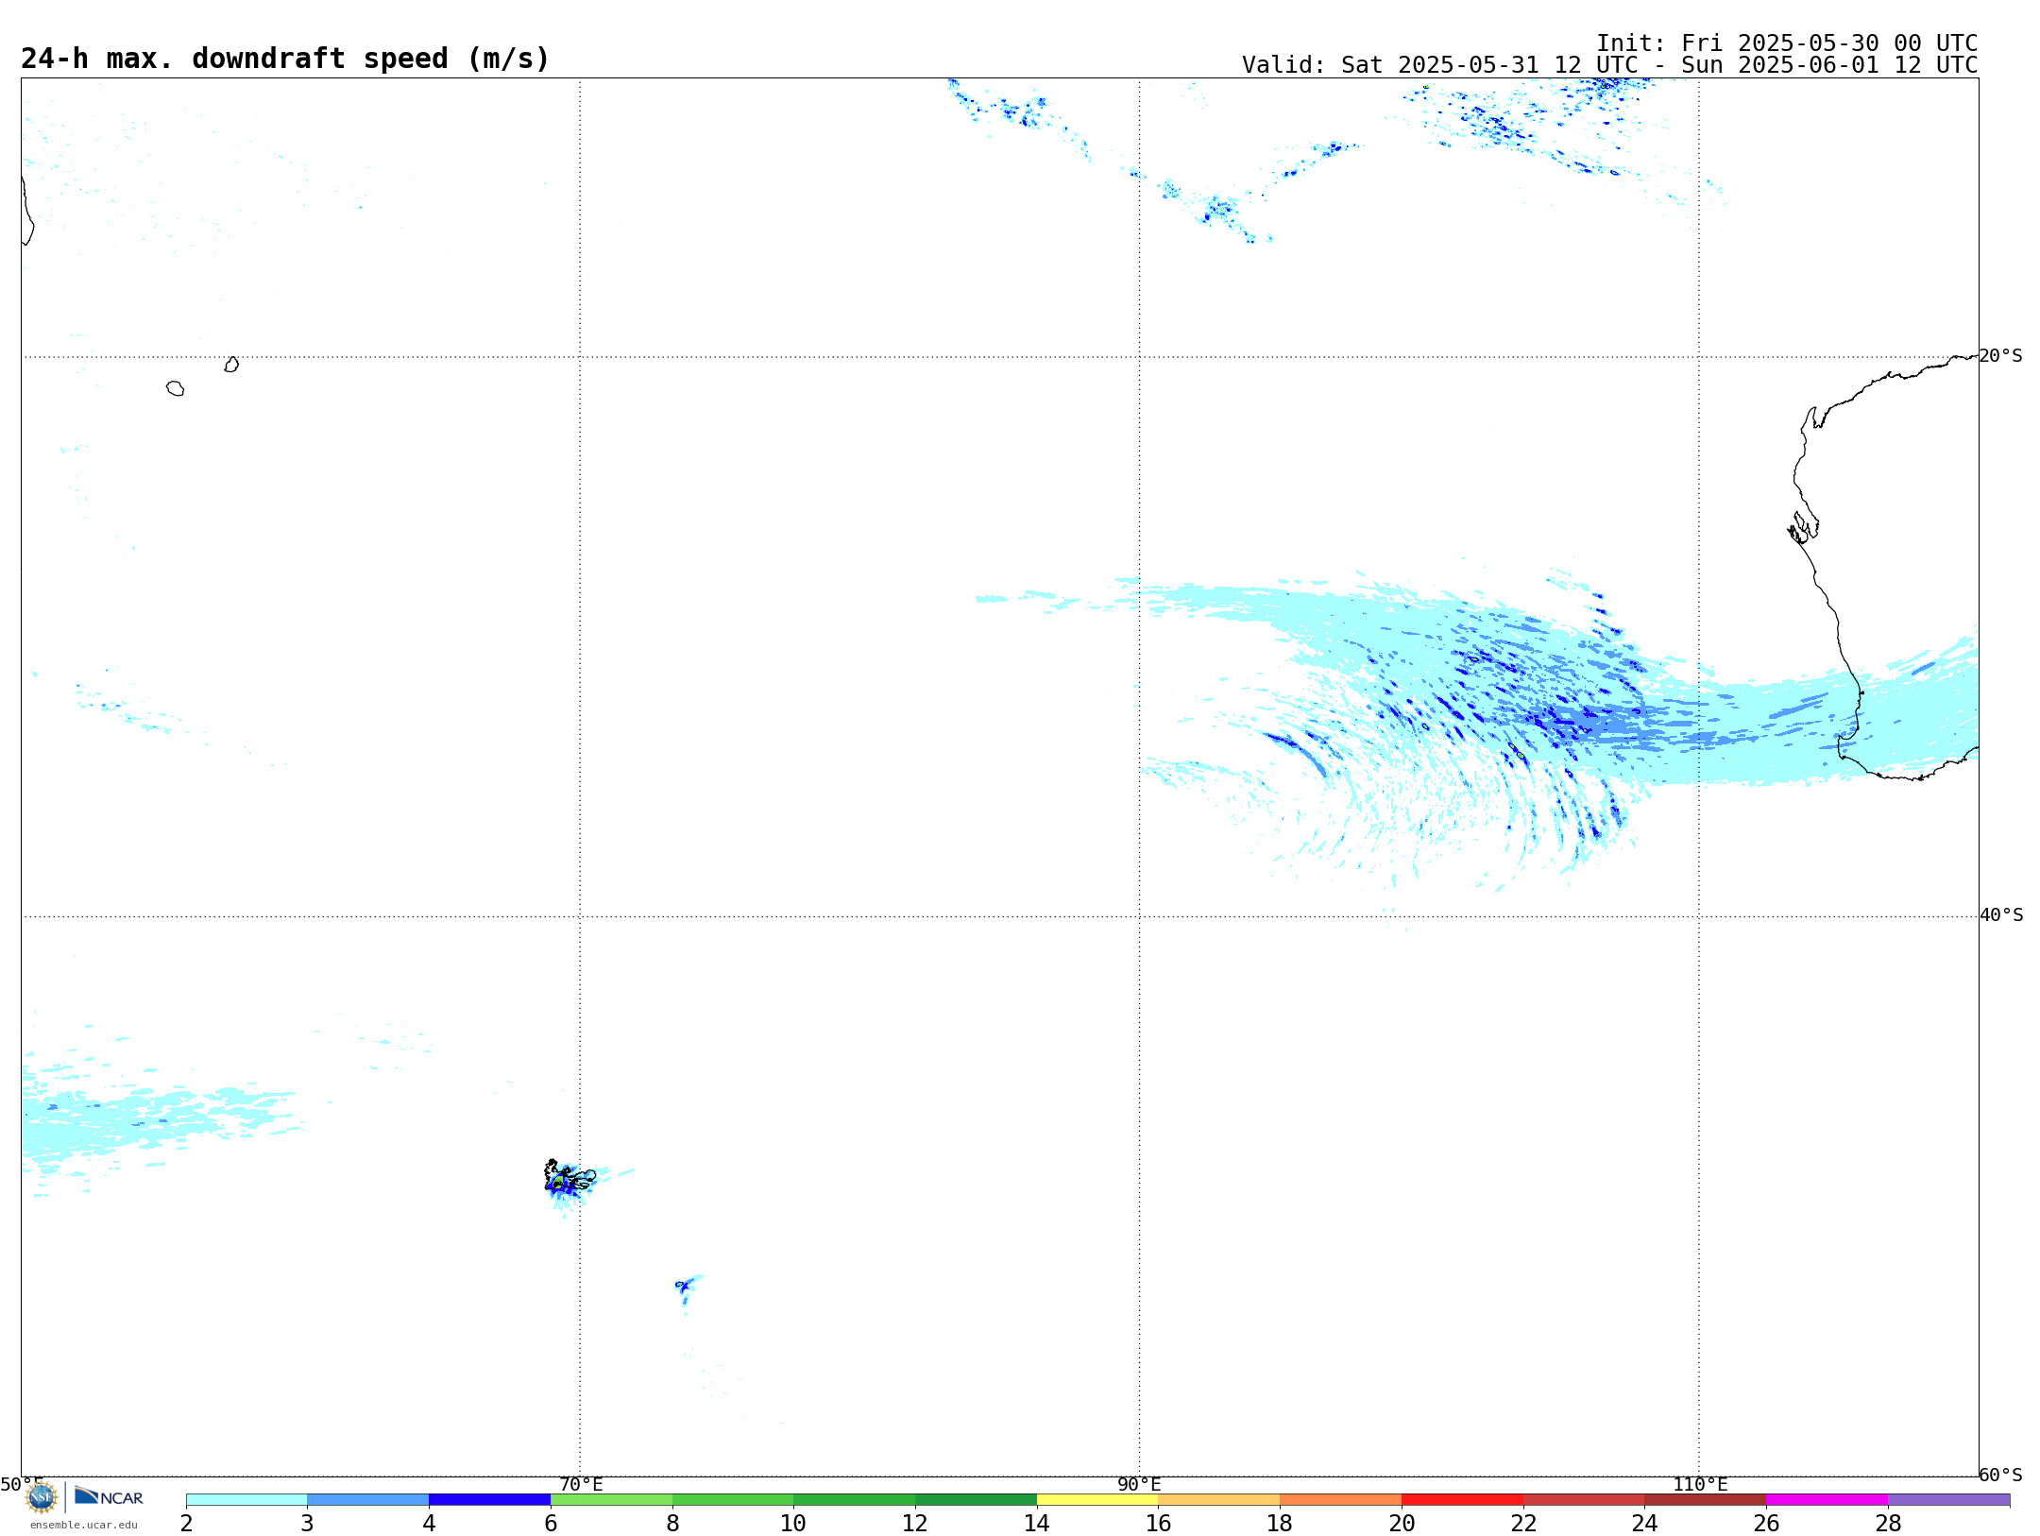Click the green 10-12 m/s swatch
2040x1536 pixels.
pos(855,1499)
